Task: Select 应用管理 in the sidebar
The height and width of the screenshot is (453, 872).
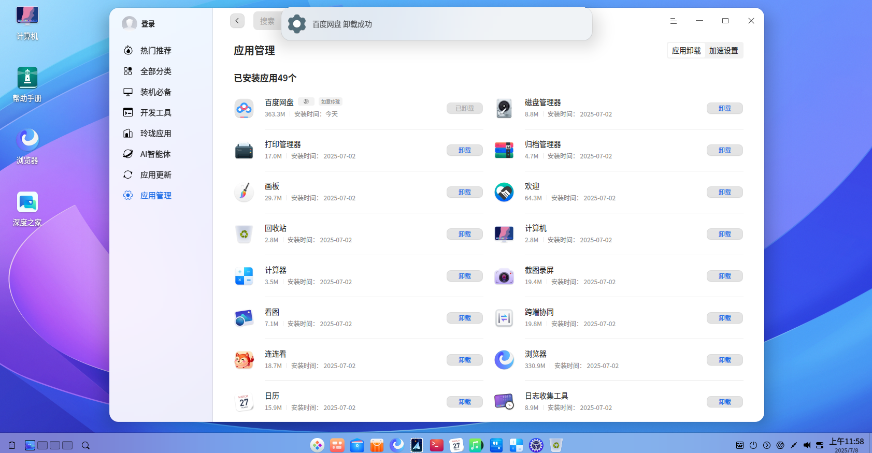Action: (155, 195)
